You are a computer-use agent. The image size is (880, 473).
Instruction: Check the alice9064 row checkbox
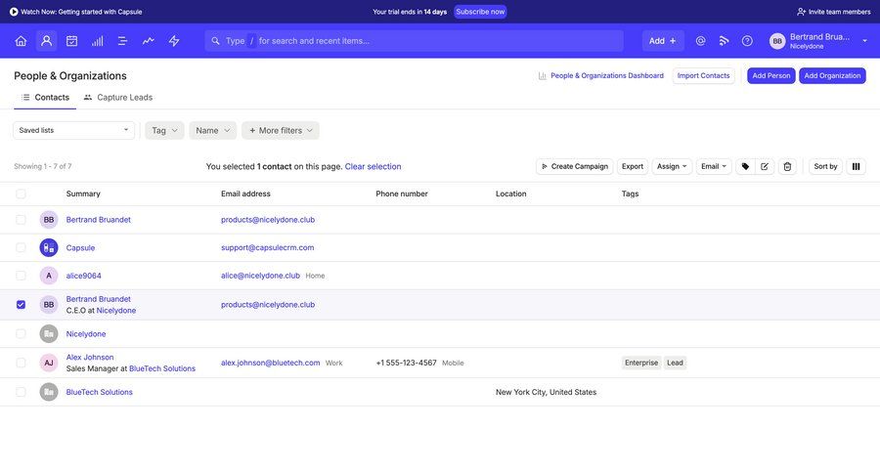click(21, 276)
